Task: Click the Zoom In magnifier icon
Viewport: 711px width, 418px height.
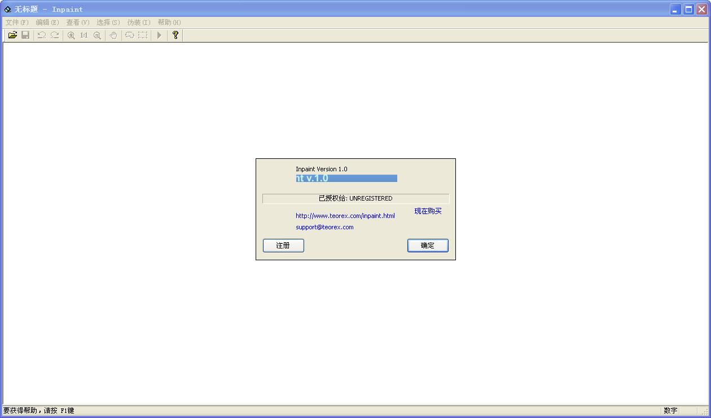Action: (71, 35)
